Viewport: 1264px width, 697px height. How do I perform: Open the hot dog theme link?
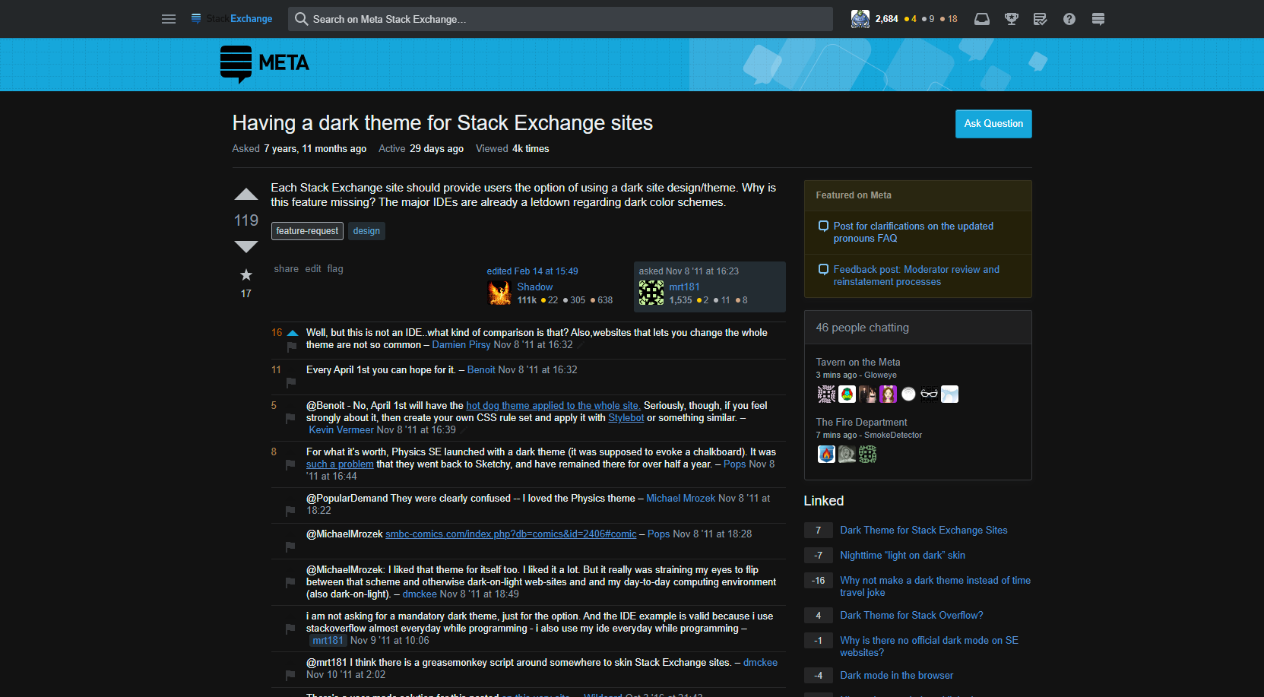[553, 406]
